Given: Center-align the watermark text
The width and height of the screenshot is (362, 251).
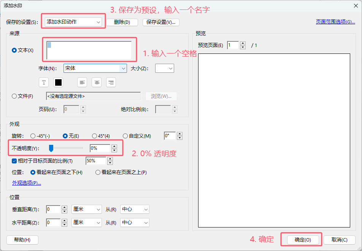Looking at the screenshot, I should 97,82.
